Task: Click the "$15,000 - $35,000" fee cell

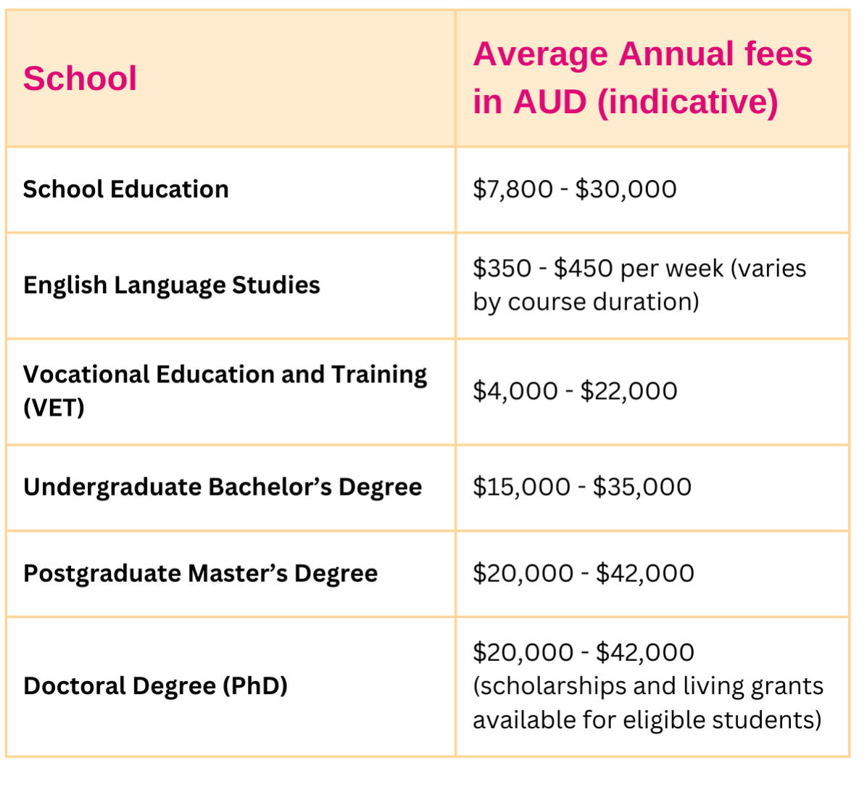Action: click(582, 487)
